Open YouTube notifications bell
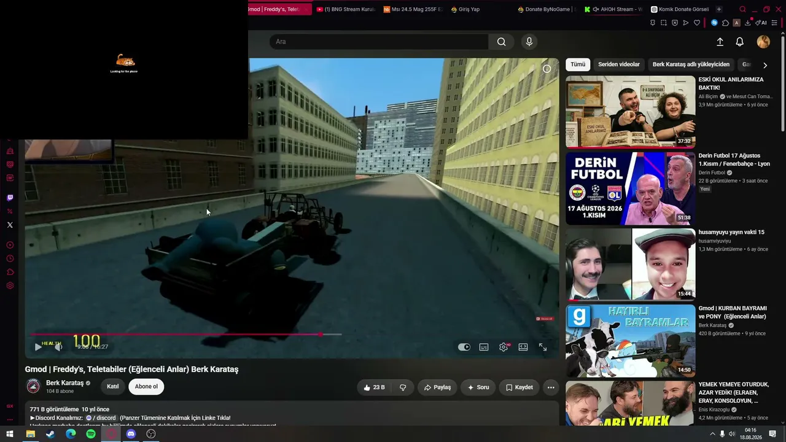Viewport: 786px width, 442px height. [x=740, y=42]
